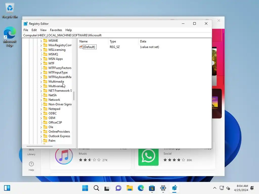
Task: Click the (value not set) data cell
Action: (149, 47)
